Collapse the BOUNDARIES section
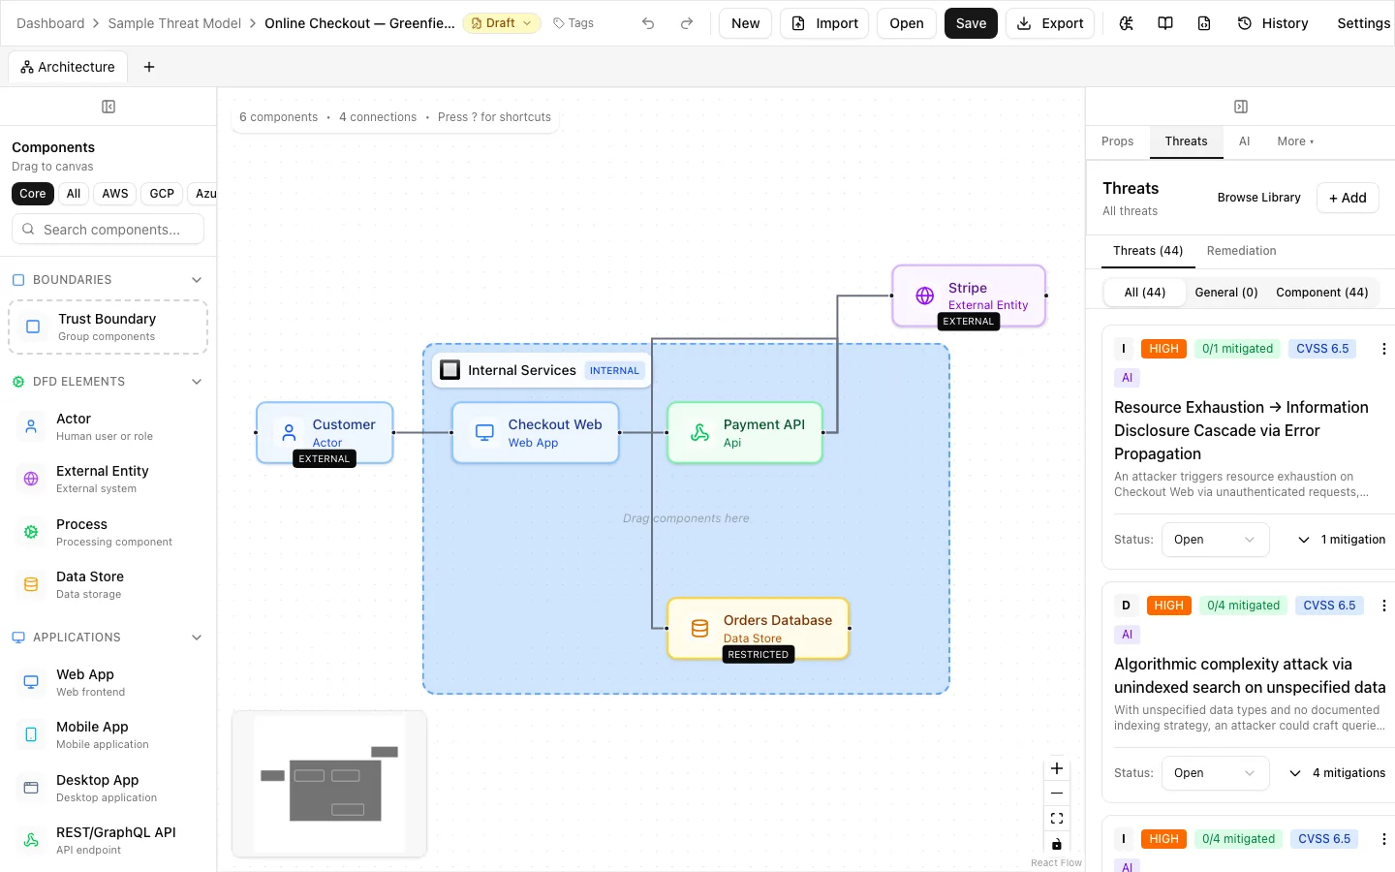Image resolution: width=1395 pixels, height=872 pixels. pyautogui.click(x=197, y=280)
